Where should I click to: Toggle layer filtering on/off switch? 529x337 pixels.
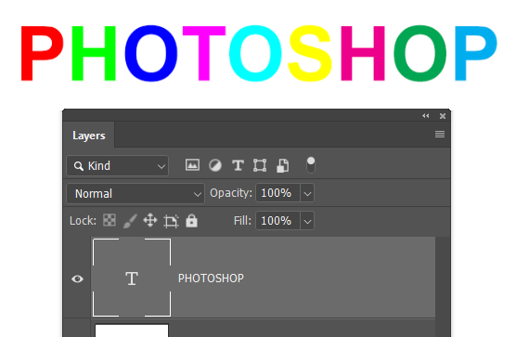click(x=311, y=165)
